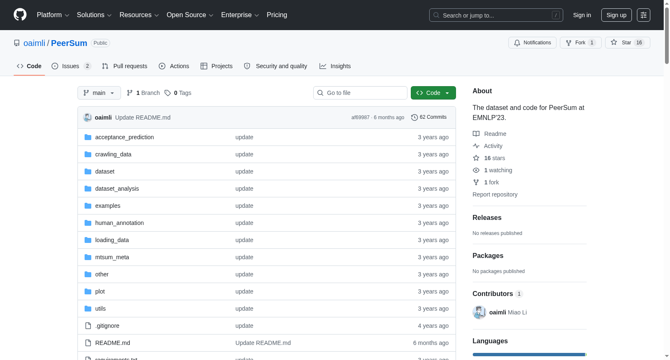Open the Actions tab
Screen dimensions: 670x360
pos(174,66)
